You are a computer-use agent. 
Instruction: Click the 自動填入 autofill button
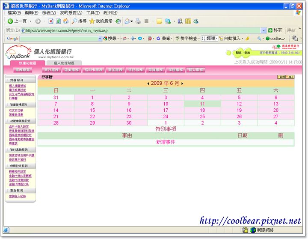point(230,39)
